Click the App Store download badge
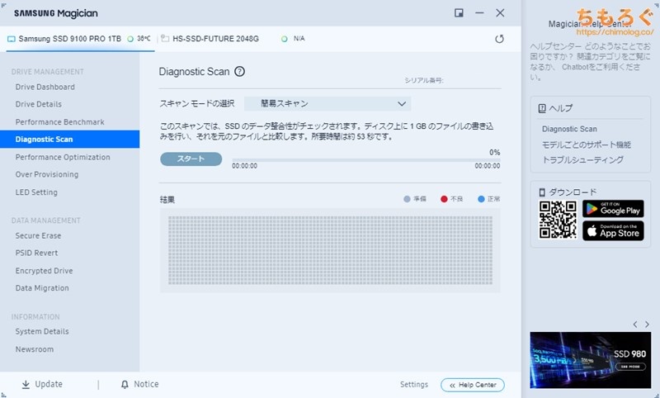660x398 pixels. [613, 231]
